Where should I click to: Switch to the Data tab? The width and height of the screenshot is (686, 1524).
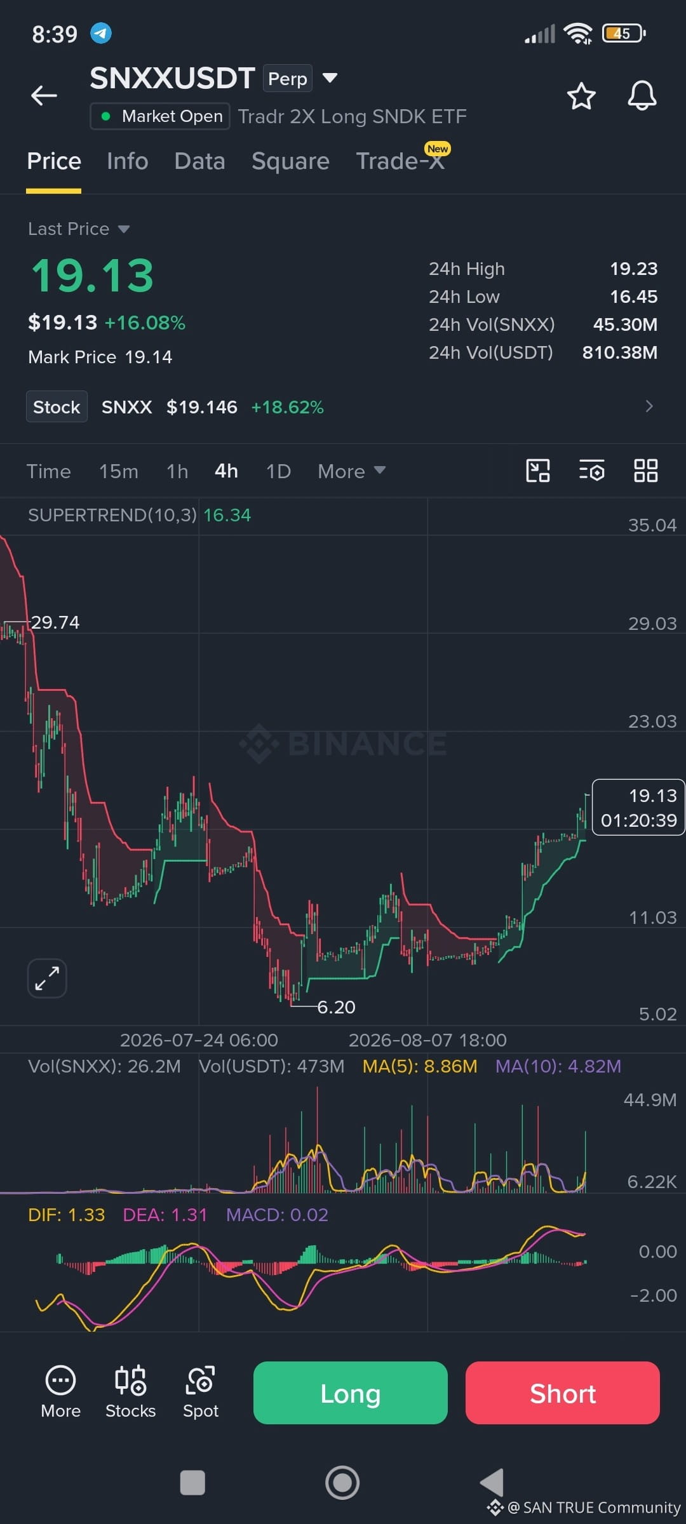199,161
